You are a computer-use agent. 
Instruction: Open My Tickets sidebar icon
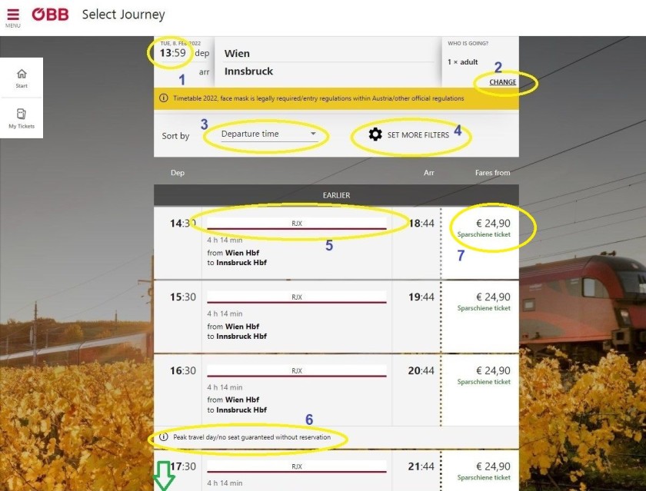[22, 118]
